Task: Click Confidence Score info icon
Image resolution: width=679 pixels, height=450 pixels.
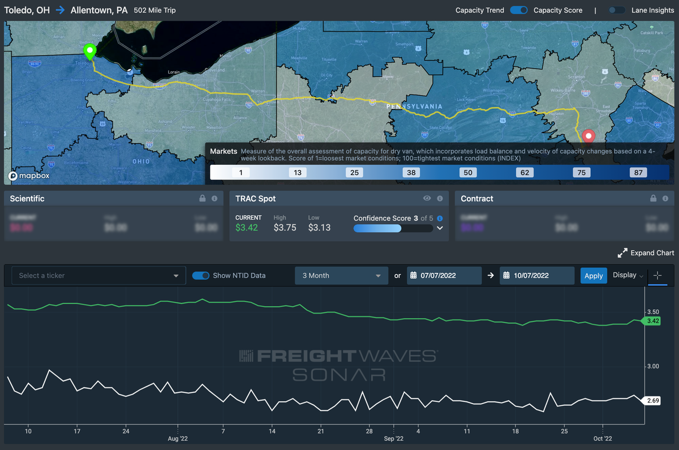Action: click(440, 218)
